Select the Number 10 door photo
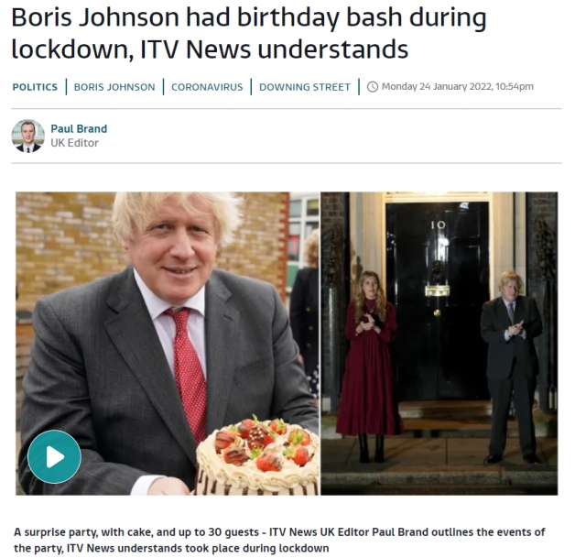Viewport: 586px width, 558px height. 439,344
